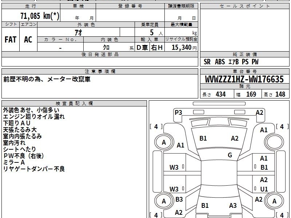Select the note 前歴不明の為、メーター改竄車
The height and width of the screenshot is (218, 291).
(47, 79)
